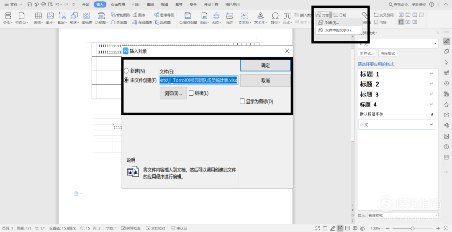Screen dimensions: 452x232
Task: Toggle 文档校对 in the status bar
Action: coord(156,228)
